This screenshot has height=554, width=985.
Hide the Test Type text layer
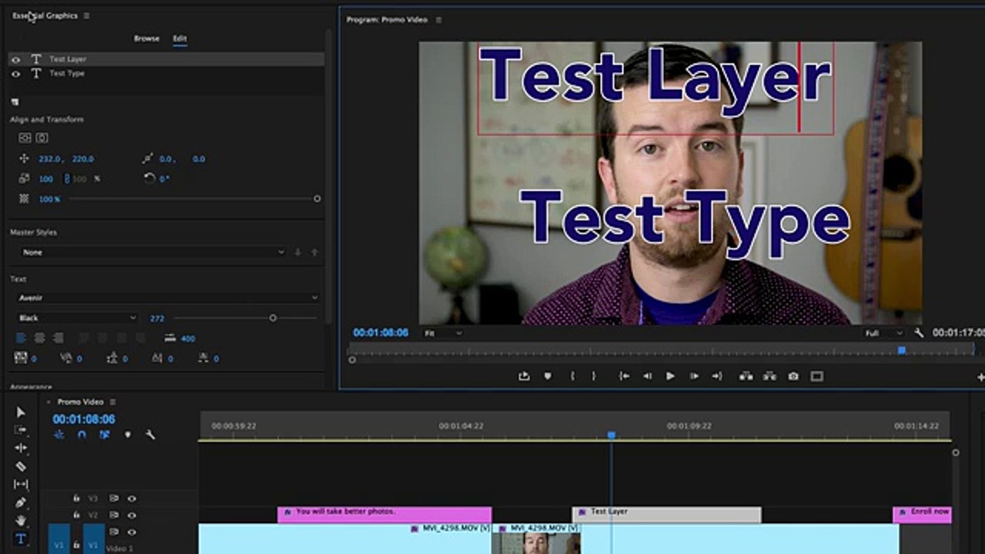[16, 74]
